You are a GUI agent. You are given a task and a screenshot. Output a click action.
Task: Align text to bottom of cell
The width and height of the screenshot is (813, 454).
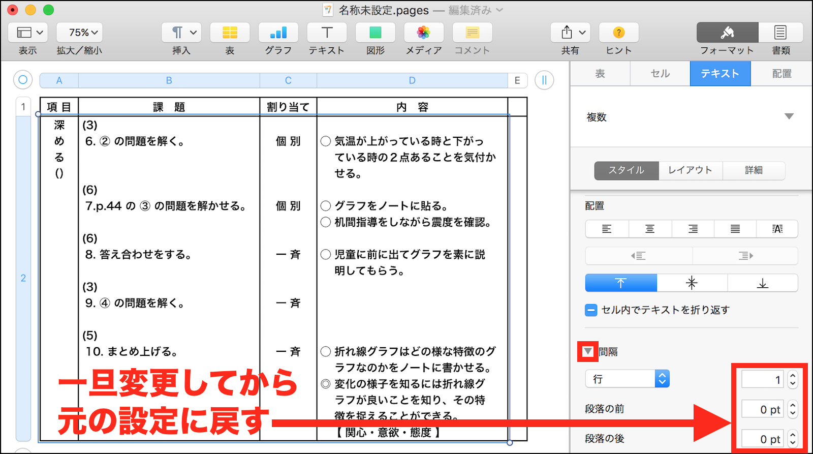click(762, 283)
